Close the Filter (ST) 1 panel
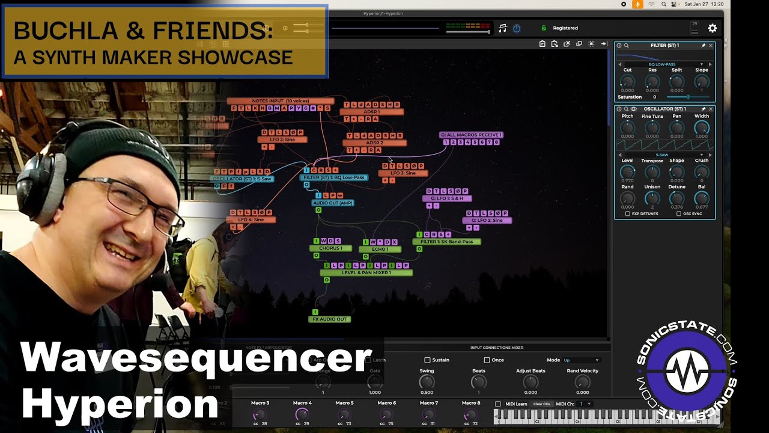 point(711,46)
